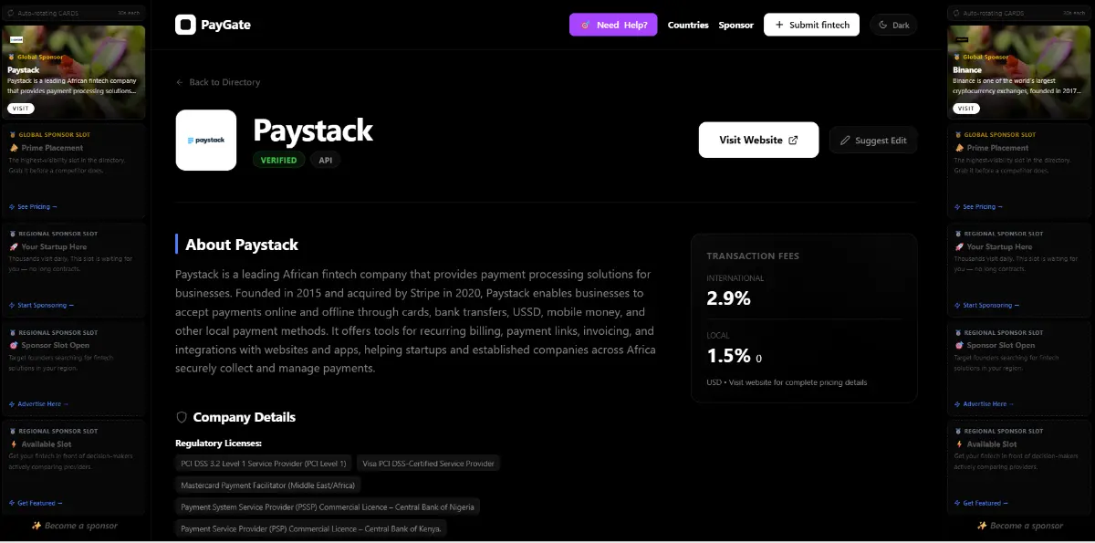Follow the See Pricing link

(33, 206)
